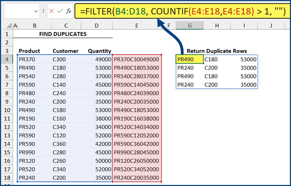Click the Enter checkmark in formula bar

pos(60,11)
